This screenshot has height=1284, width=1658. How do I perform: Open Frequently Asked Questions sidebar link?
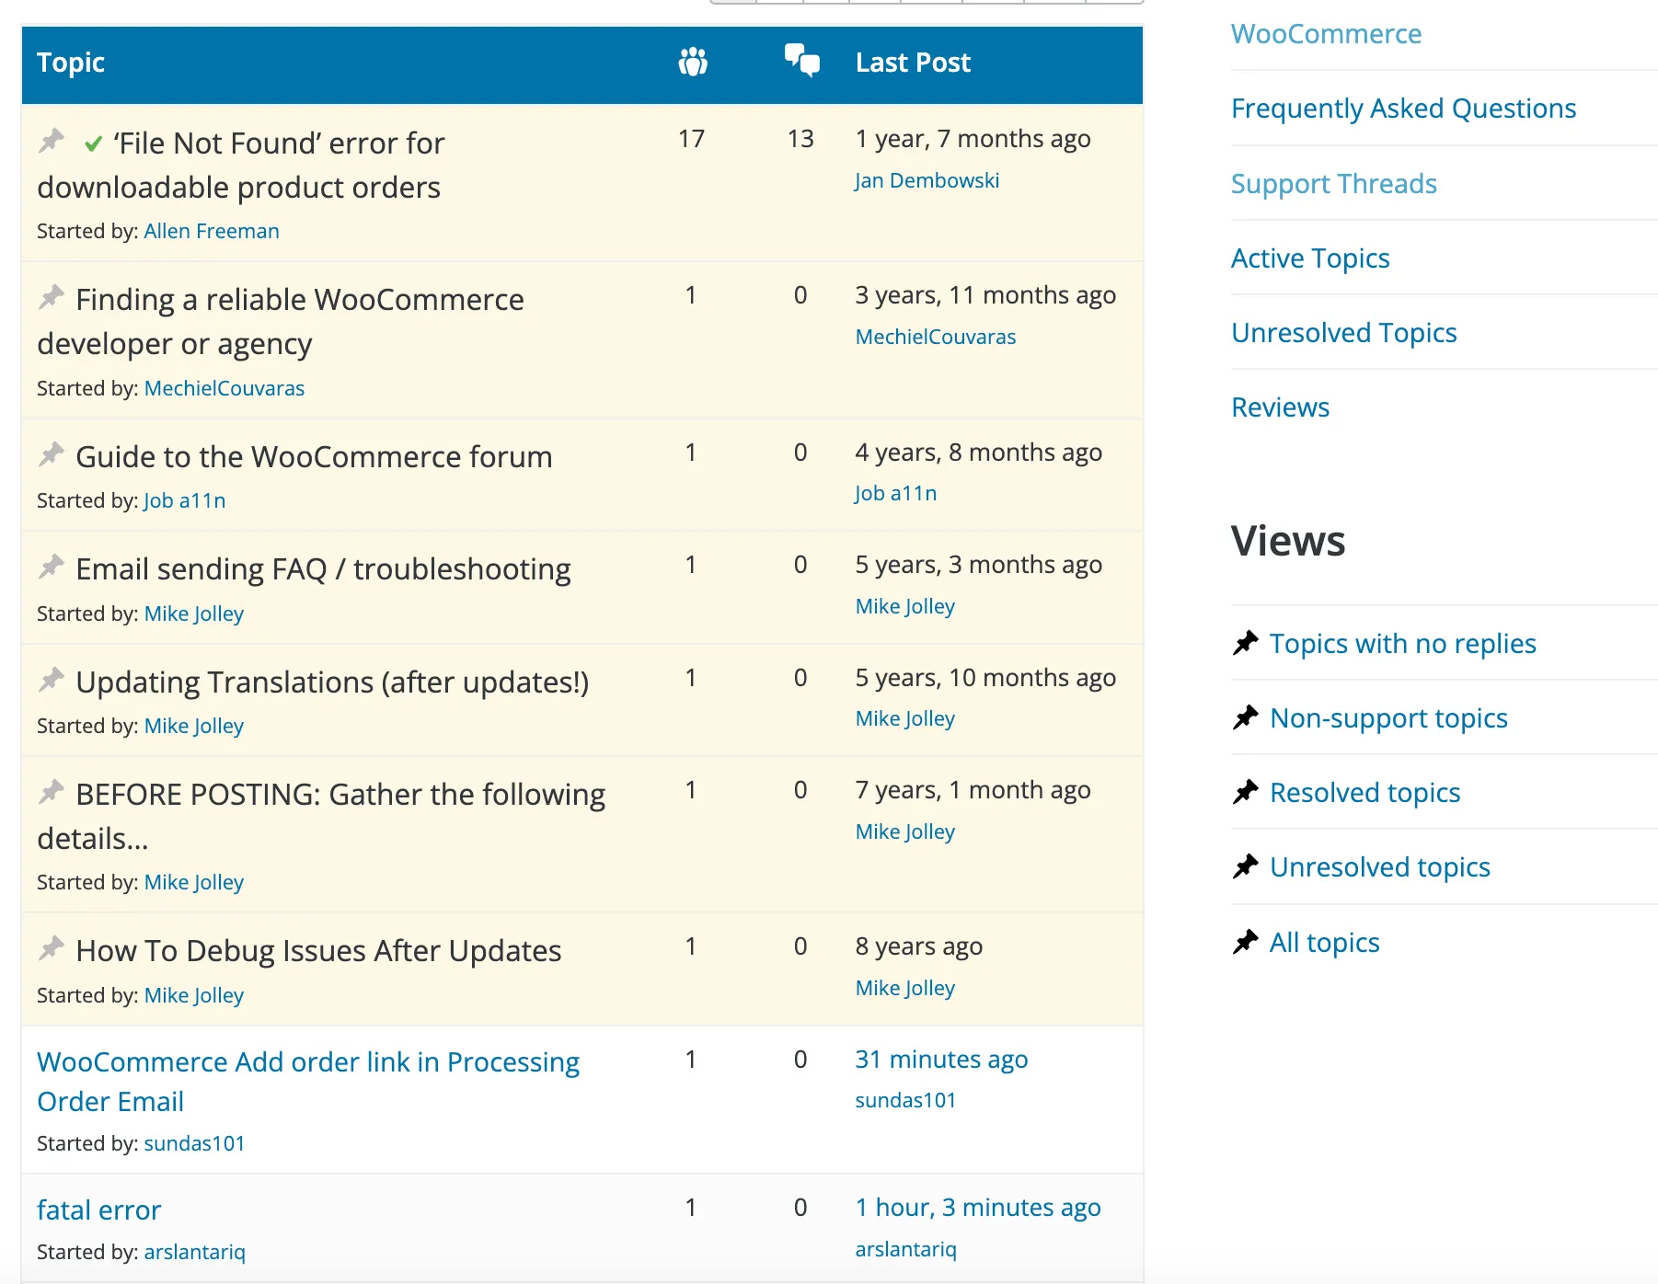tap(1403, 109)
